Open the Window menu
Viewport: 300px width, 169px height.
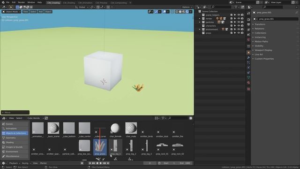(x=31, y=2)
